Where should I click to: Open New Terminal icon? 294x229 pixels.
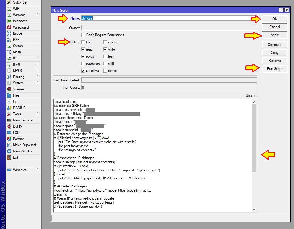click(x=9, y=120)
